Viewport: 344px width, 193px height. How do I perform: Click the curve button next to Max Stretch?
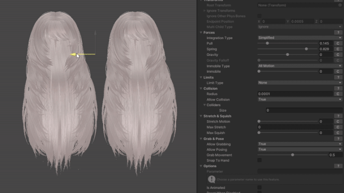click(x=338, y=127)
